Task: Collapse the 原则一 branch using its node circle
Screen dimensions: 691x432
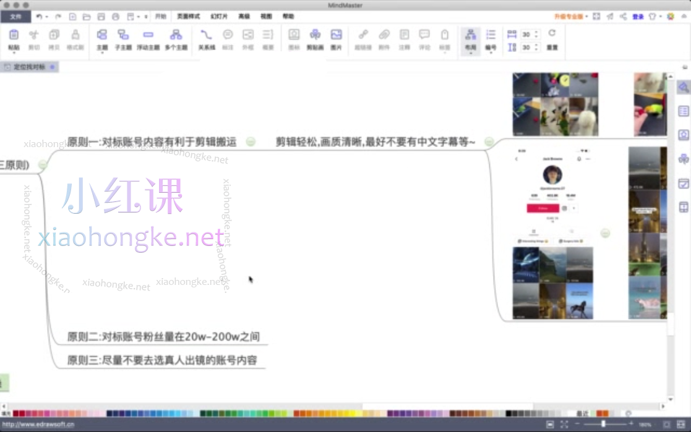Action: coord(251,142)
